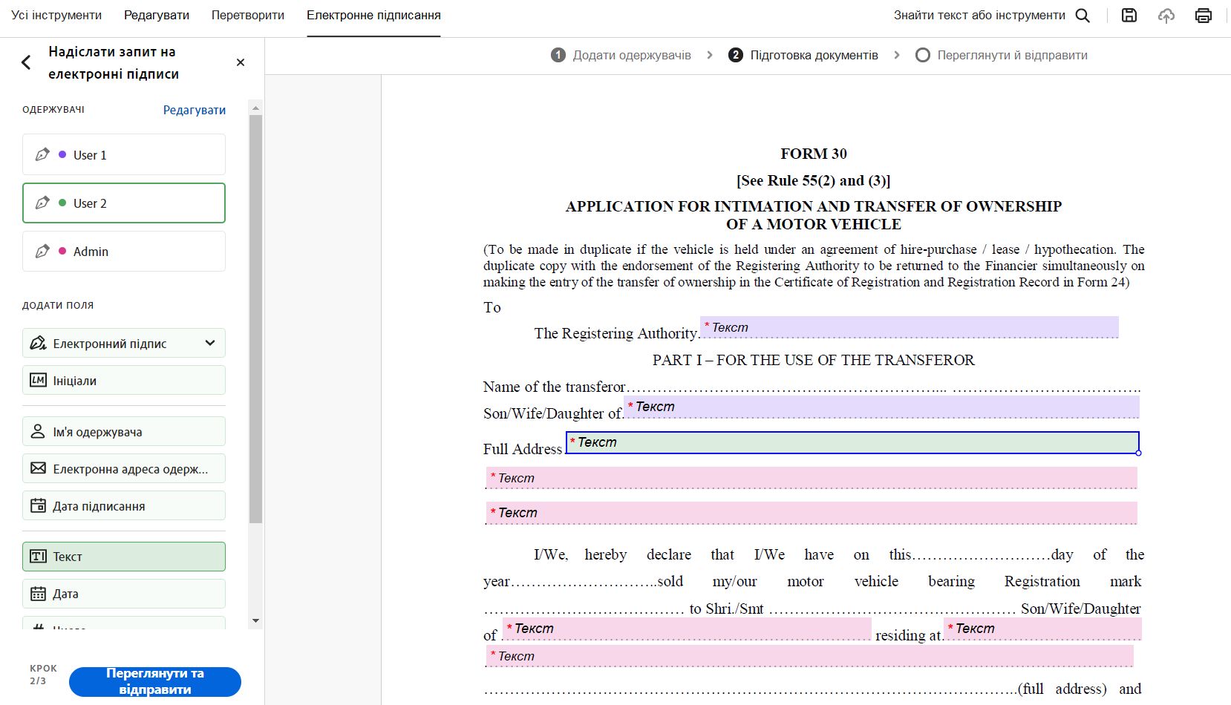Open the Редагувати top menu

click(x=157, y=15)
